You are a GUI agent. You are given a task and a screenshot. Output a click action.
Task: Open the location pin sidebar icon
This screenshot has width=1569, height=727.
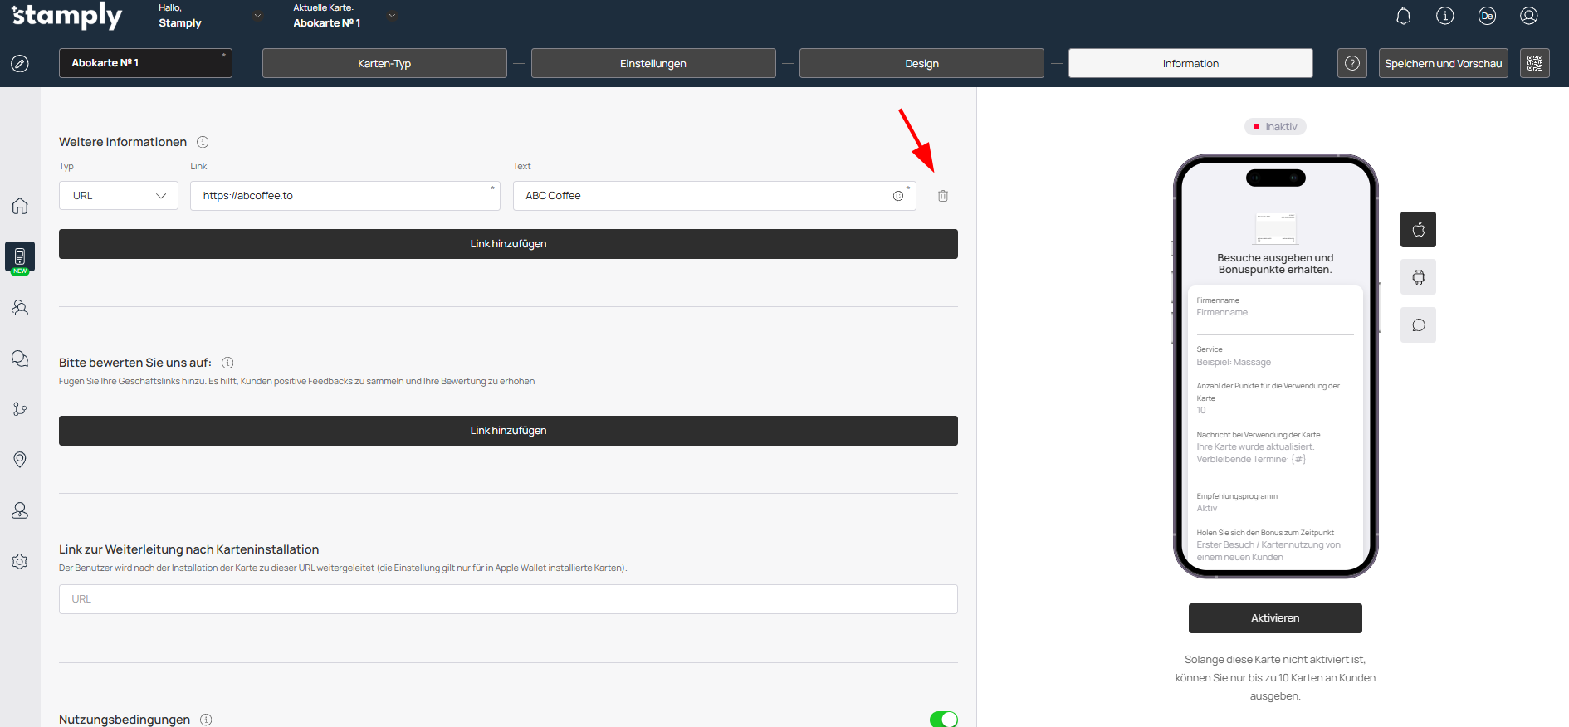(20, 460)
